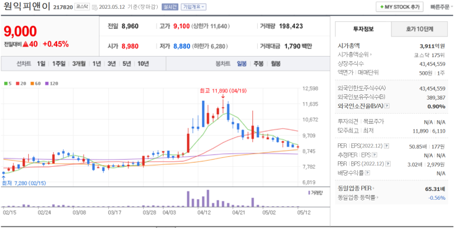Click the 외국인보유주식수 value 389,387
Screen dimensions: 455x228
click(436, 97)
